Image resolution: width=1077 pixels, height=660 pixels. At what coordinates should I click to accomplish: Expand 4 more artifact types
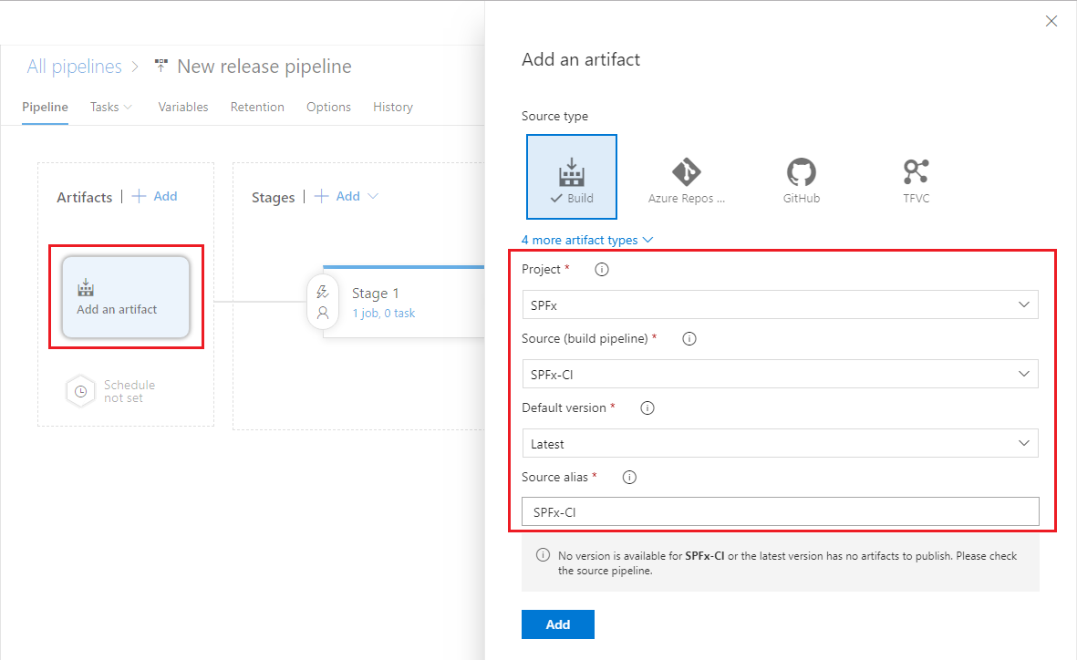point(587,240)
